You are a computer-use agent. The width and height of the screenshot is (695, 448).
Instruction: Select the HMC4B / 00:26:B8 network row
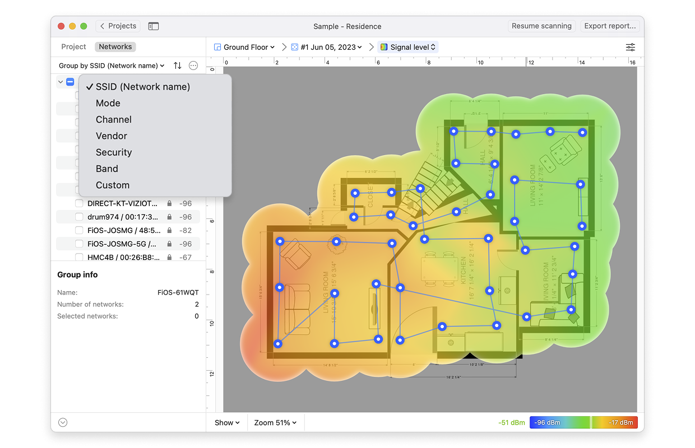[x=128, y=257]
